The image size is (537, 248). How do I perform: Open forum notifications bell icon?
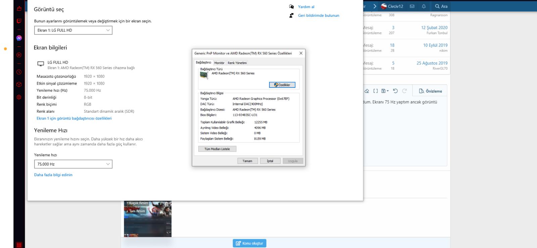[x=424, y=6]
